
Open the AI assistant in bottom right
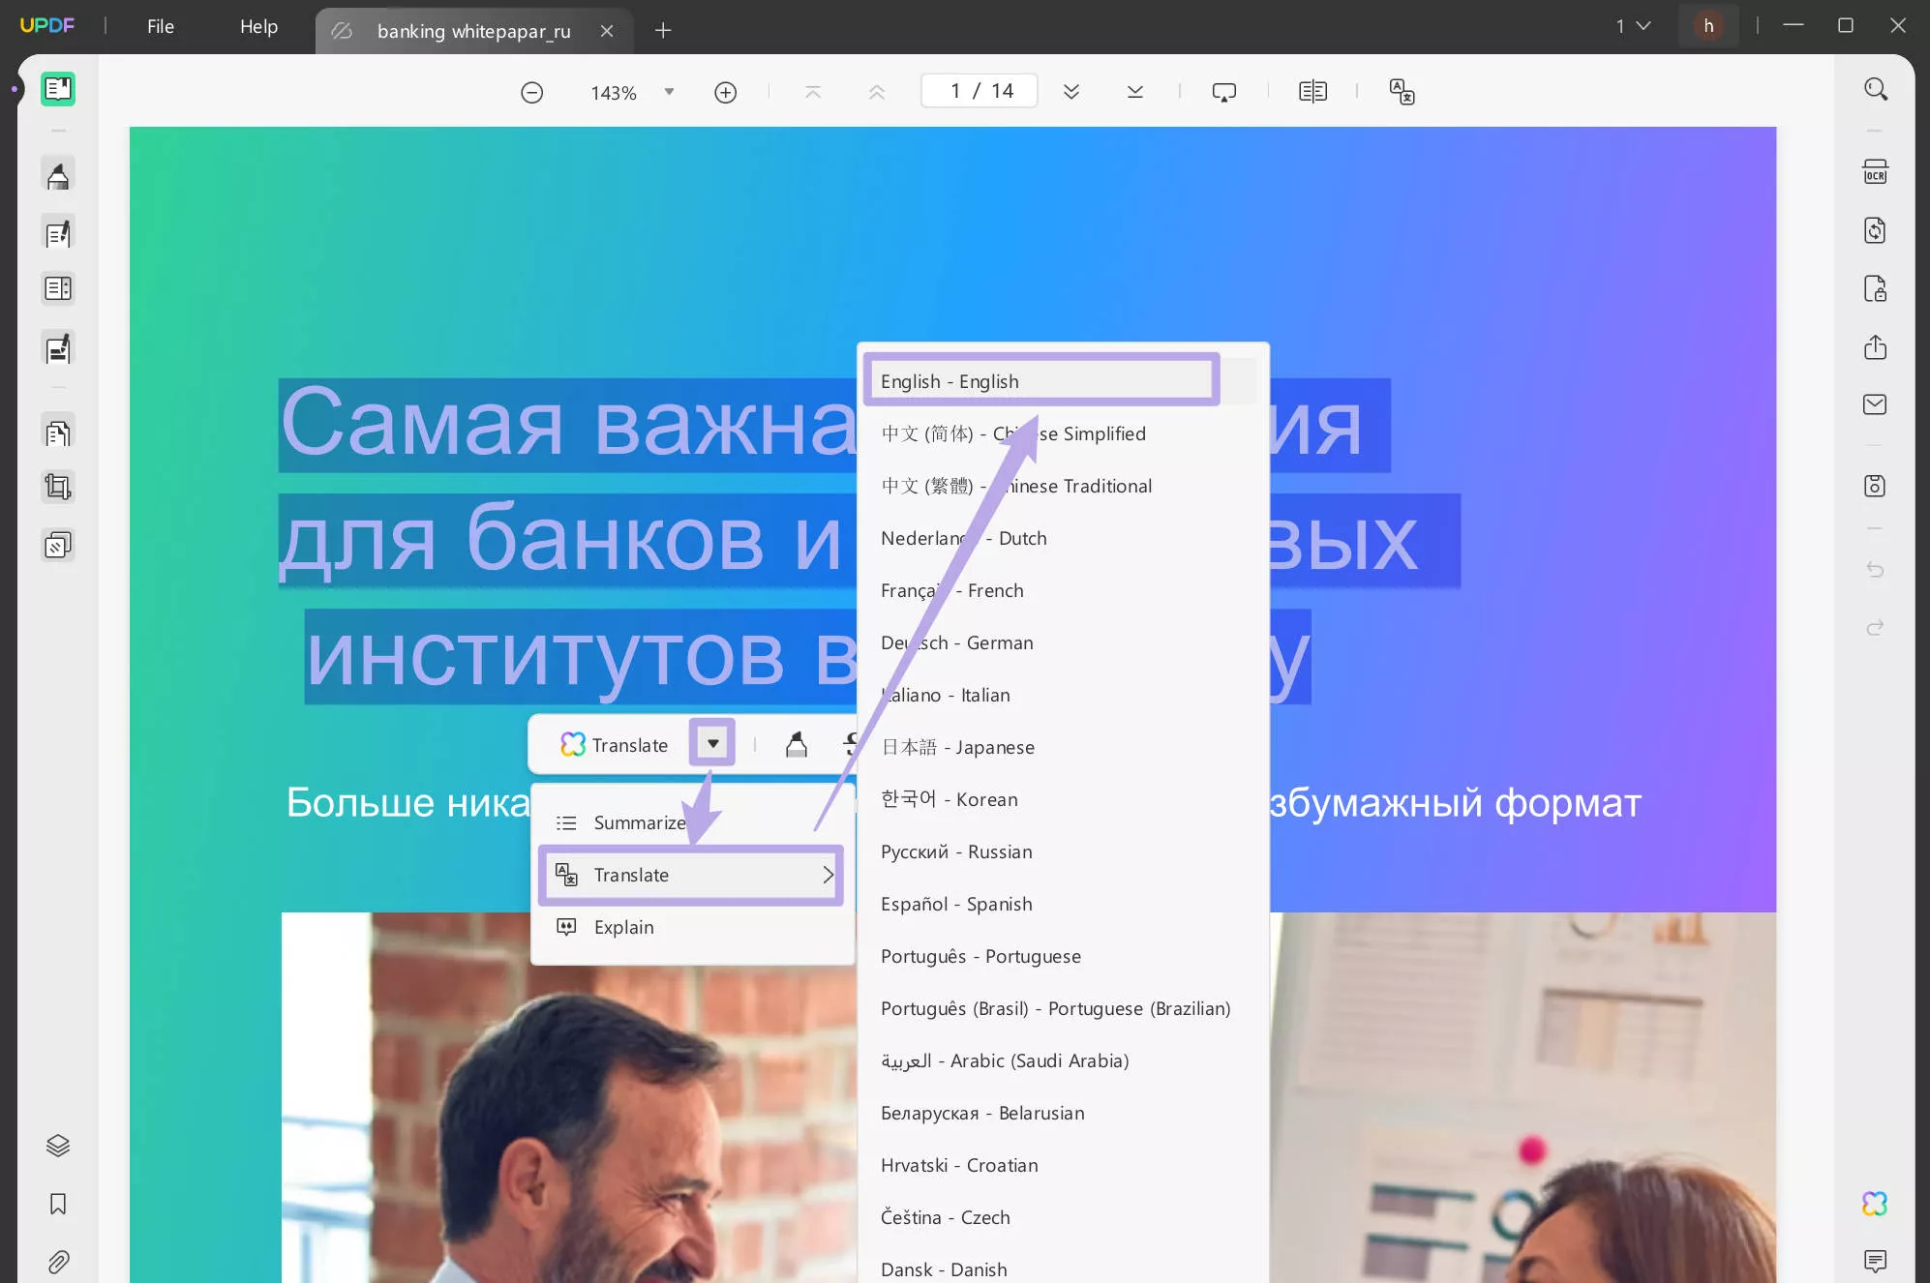[x=1875, y=1204]
